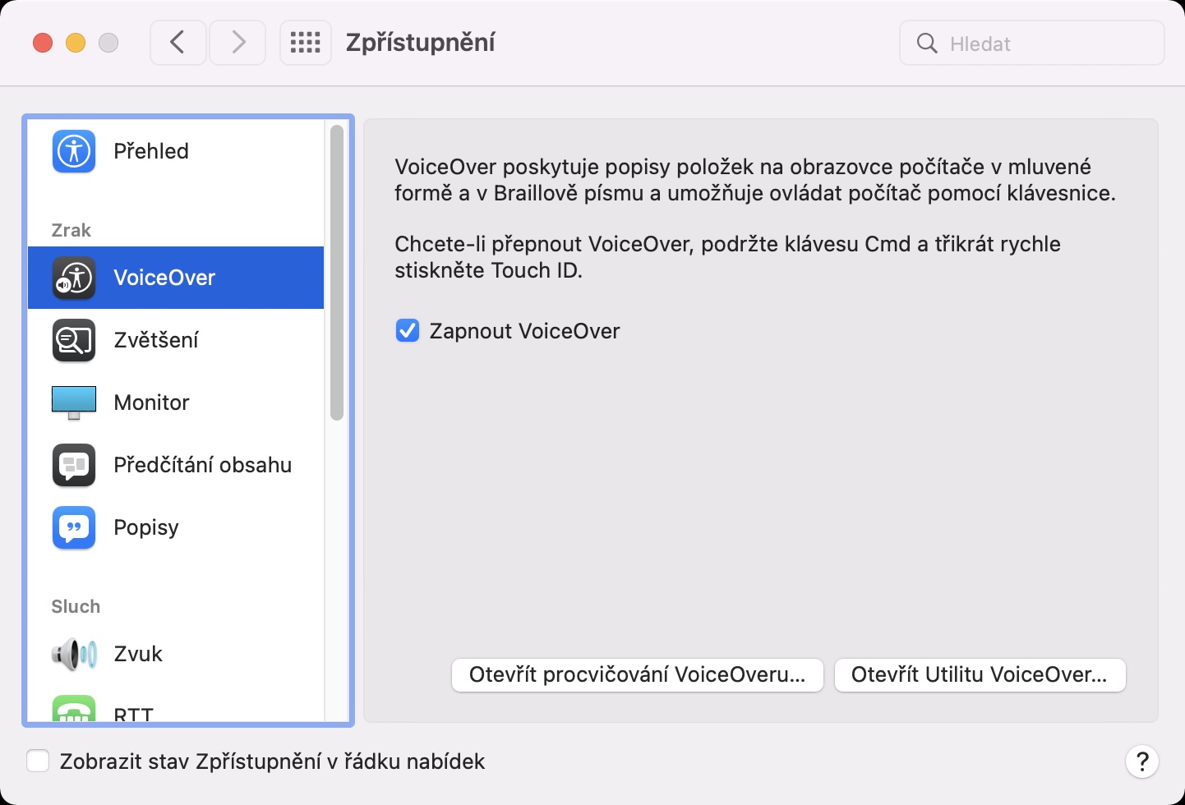Select the Monitor label in sidebar list

152,402
